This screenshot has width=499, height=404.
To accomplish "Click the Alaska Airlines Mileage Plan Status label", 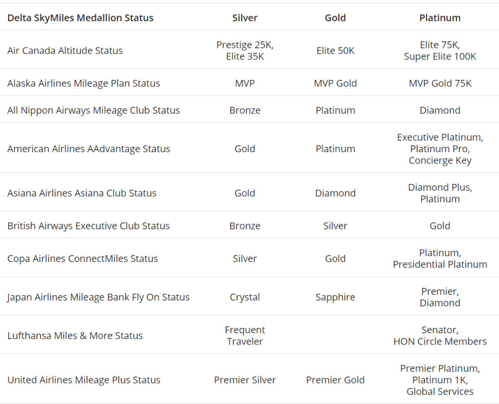I will 84,83.
